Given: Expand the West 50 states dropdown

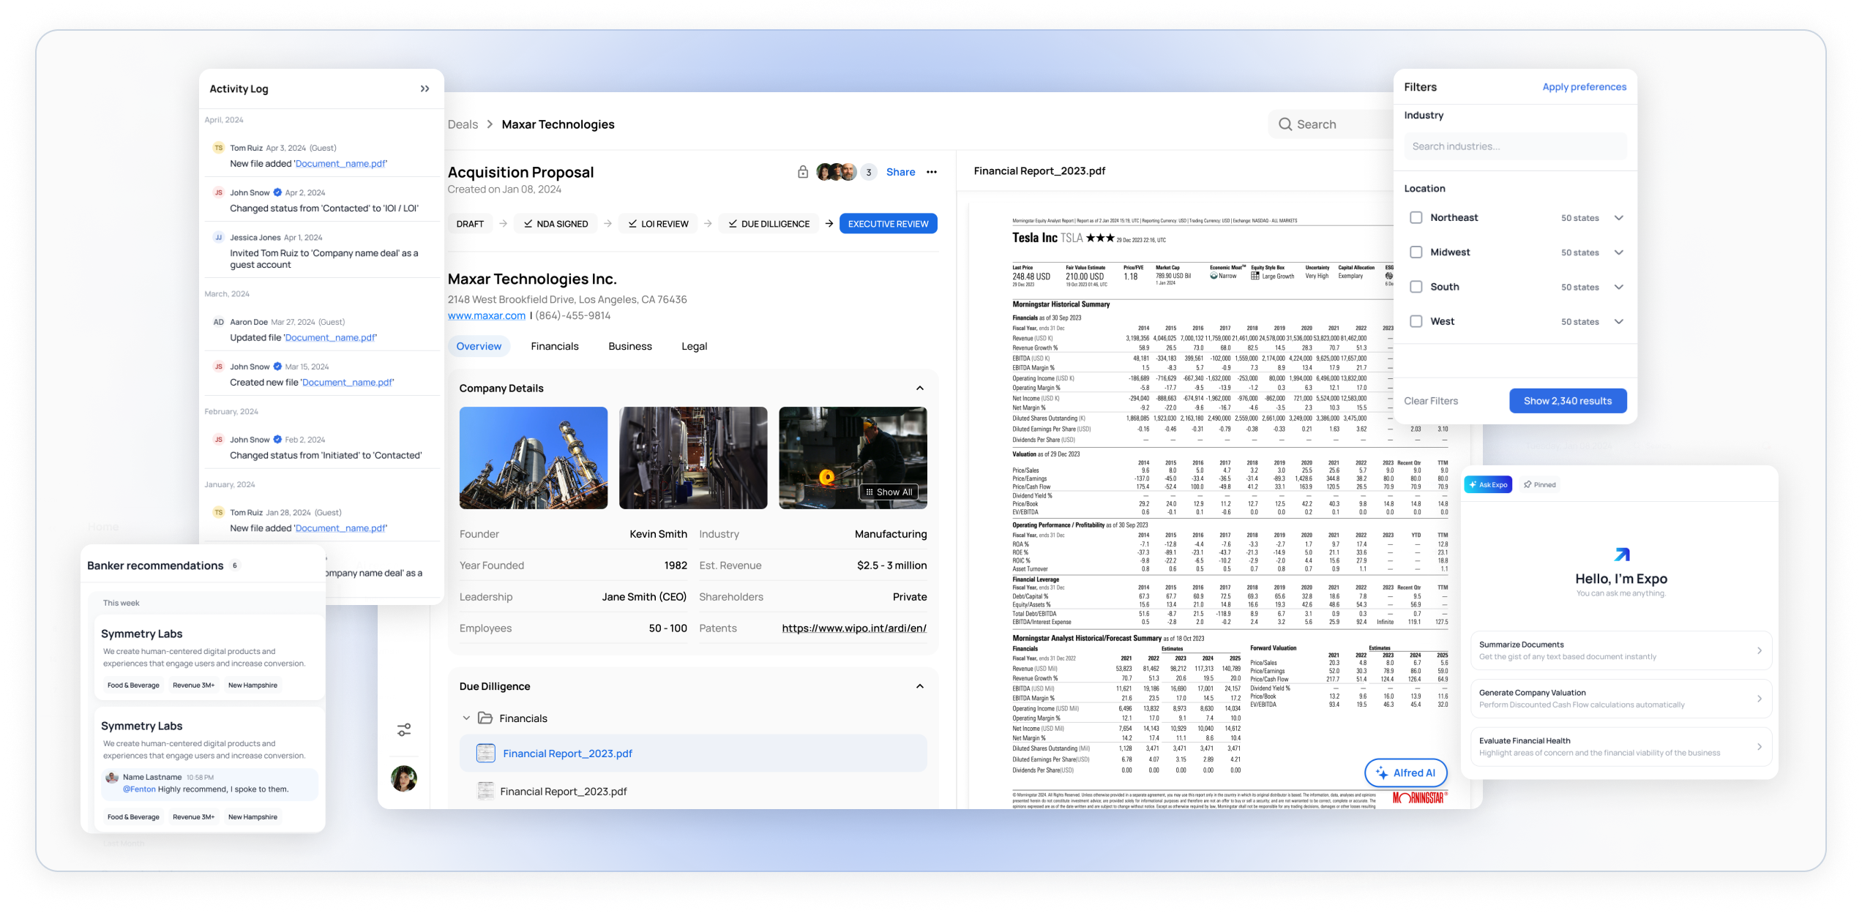Looking at the screenshot, I should 1620,321.
